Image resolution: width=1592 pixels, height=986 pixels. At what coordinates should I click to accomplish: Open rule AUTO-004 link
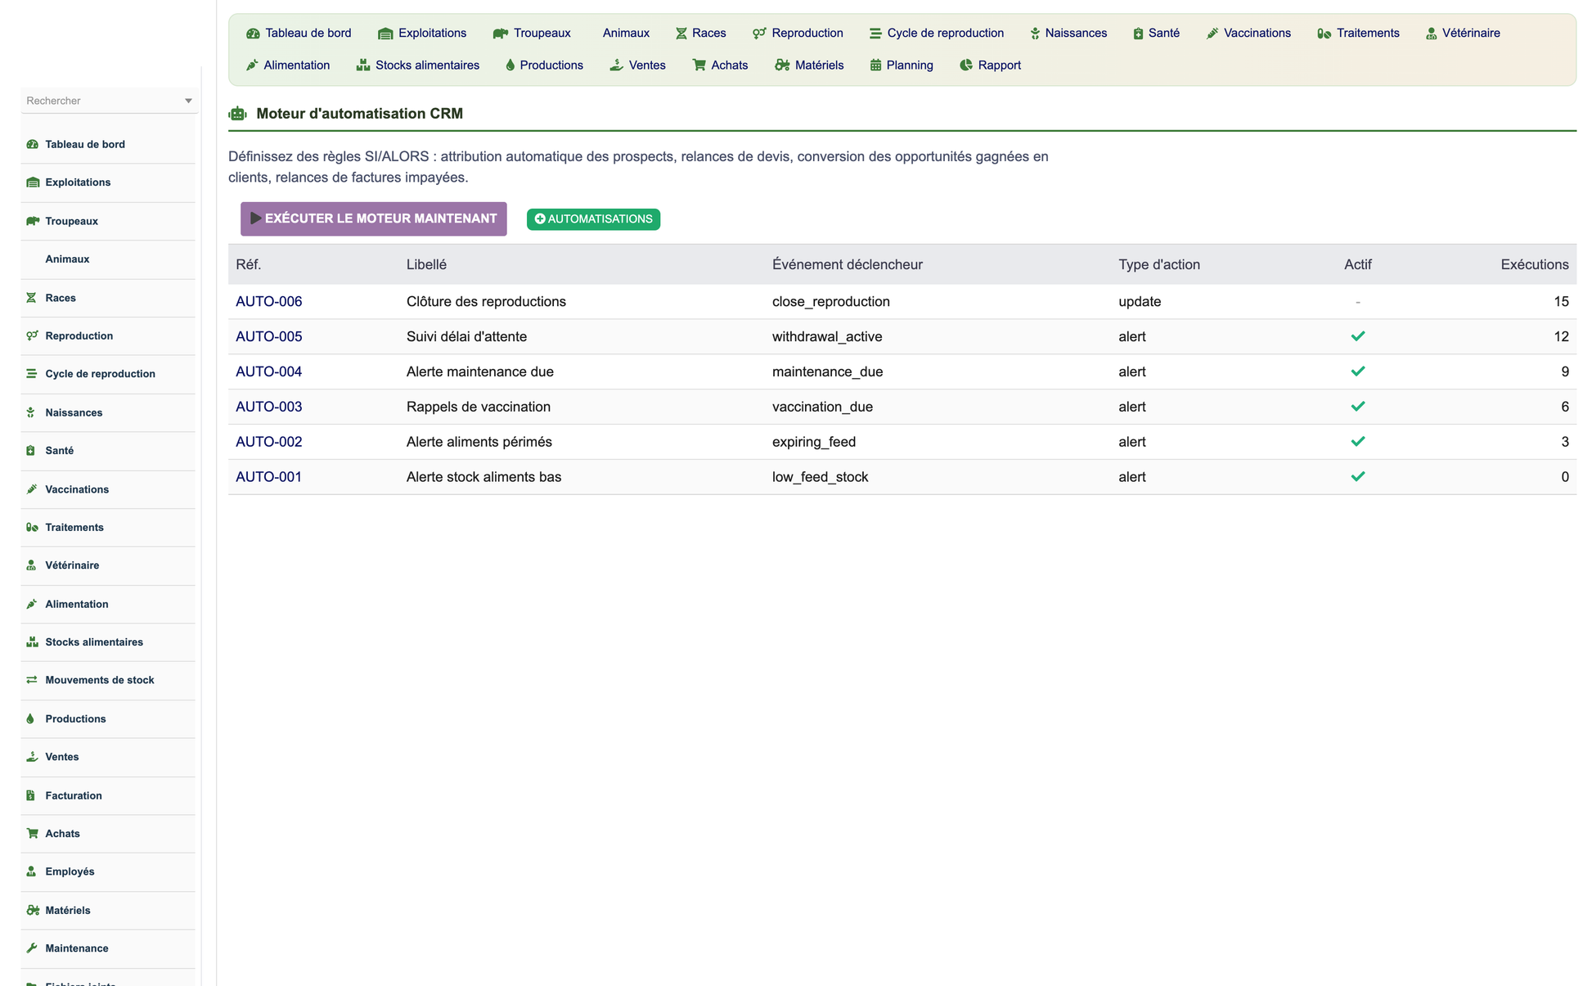269,372
